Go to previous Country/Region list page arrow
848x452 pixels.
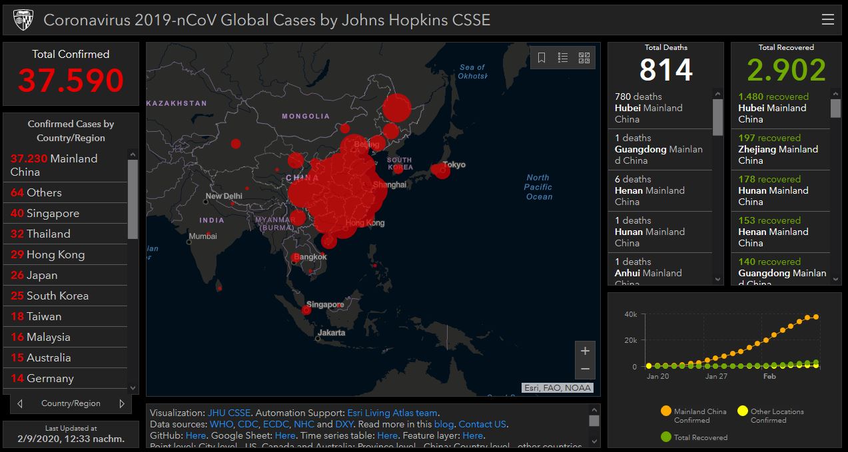point(20,403)
